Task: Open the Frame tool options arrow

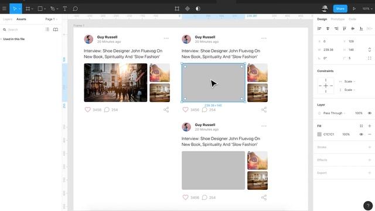Action: pos(32,9)
